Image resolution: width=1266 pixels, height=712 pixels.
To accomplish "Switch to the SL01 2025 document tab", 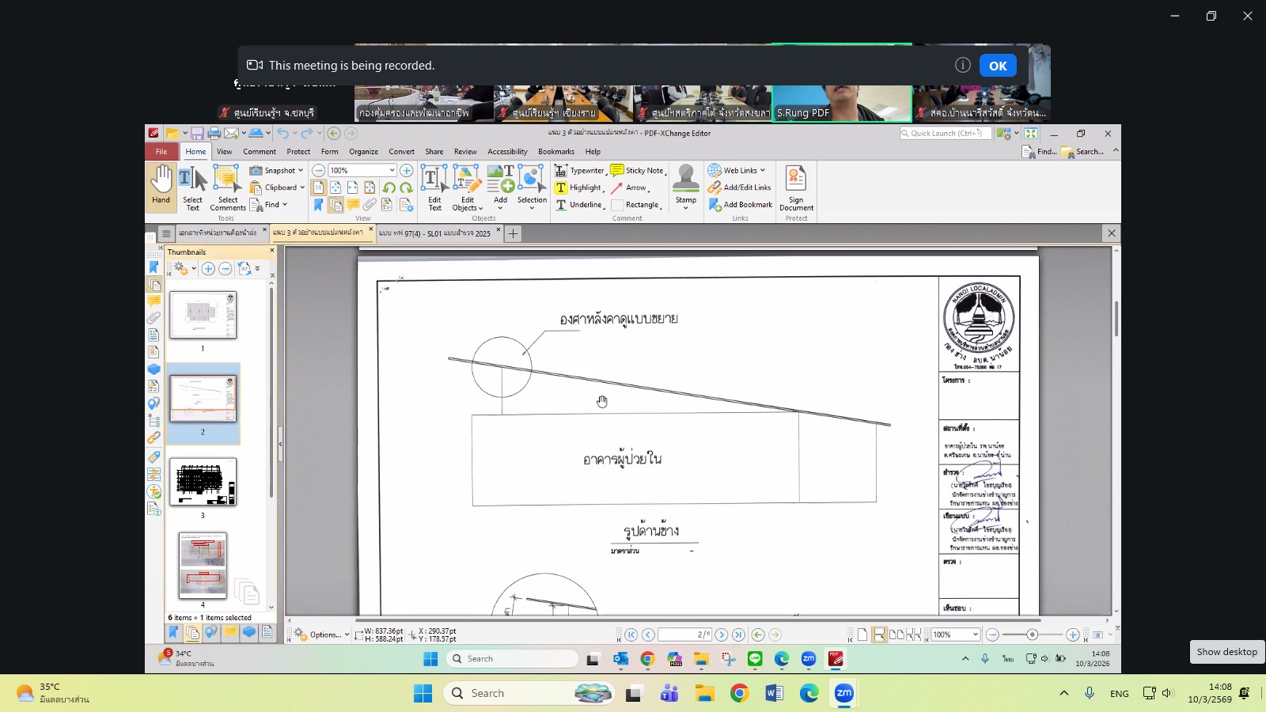I will click(434, 233).
